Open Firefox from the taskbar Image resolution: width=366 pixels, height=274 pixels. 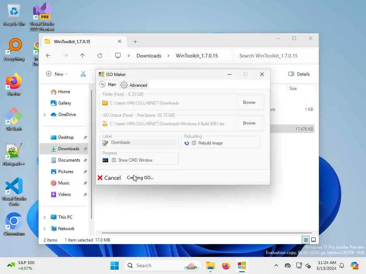(226, 265)
